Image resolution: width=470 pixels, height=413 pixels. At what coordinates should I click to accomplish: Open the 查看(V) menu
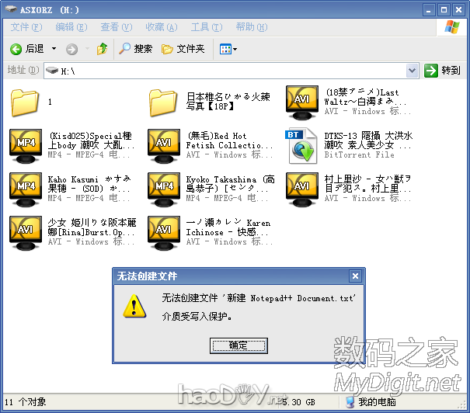[x=116, y=27]
